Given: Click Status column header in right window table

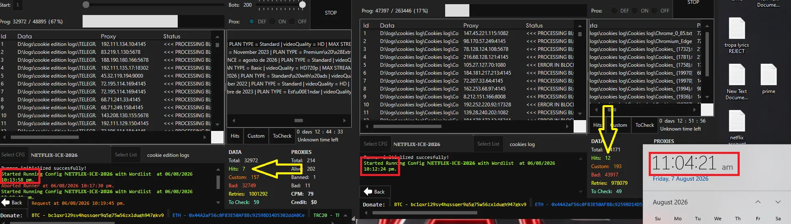Looking at the screenshot, I should pyautogui.click(x=534, y=25).
